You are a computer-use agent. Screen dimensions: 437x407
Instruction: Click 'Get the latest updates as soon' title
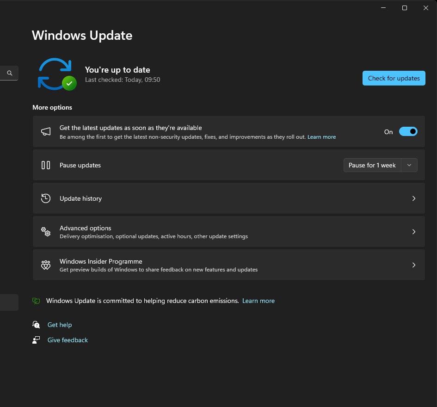[130, 128]
